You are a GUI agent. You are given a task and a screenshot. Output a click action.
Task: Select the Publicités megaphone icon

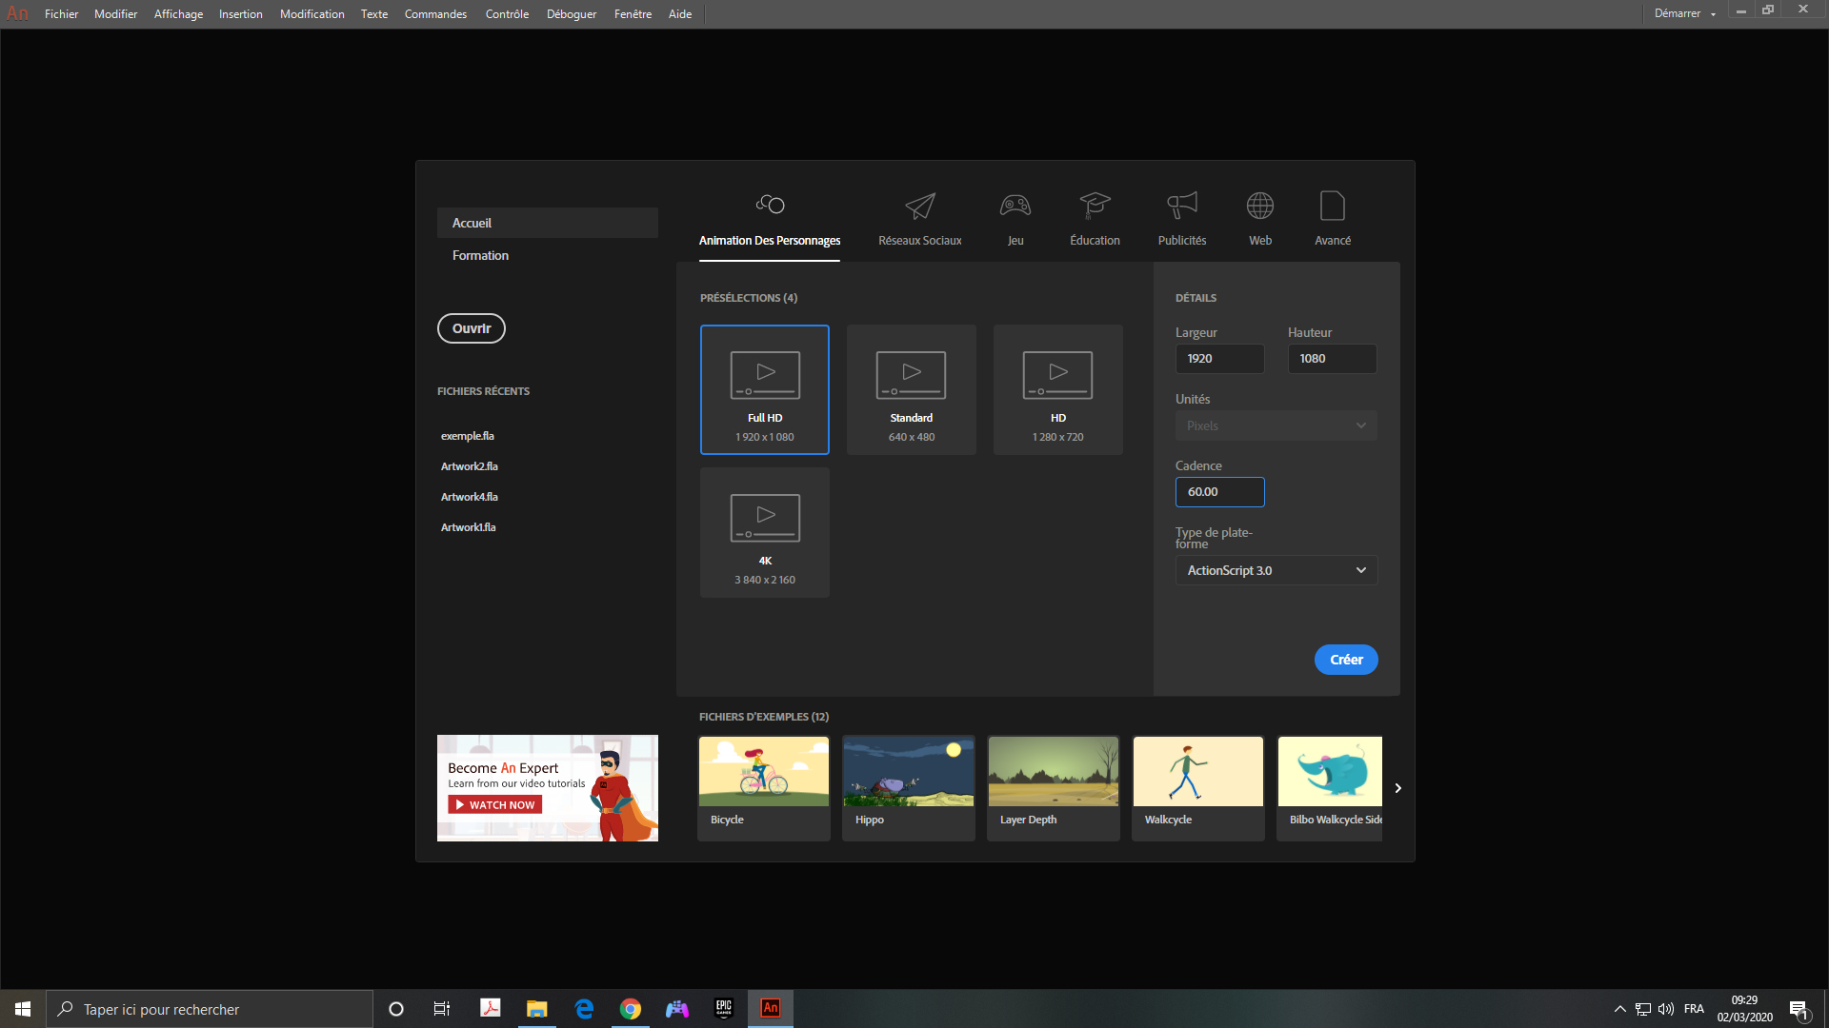tap(1181, 207)
